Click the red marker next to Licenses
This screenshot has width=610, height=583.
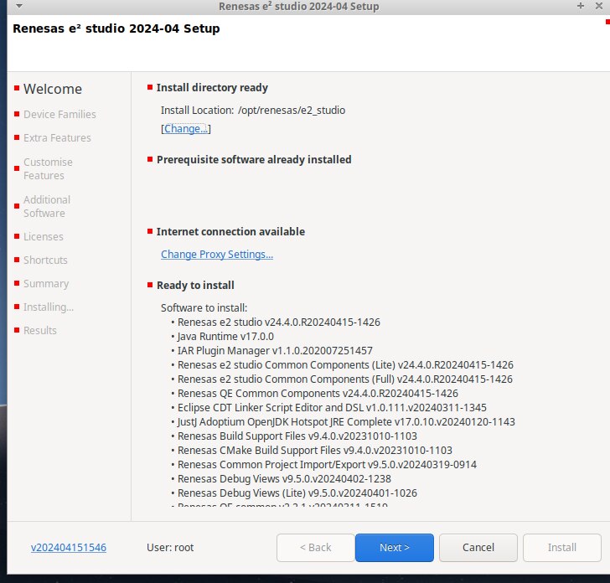point(16,237)
